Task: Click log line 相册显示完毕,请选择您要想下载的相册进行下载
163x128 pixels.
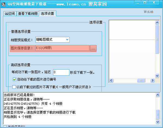Action: pos(40,112)
